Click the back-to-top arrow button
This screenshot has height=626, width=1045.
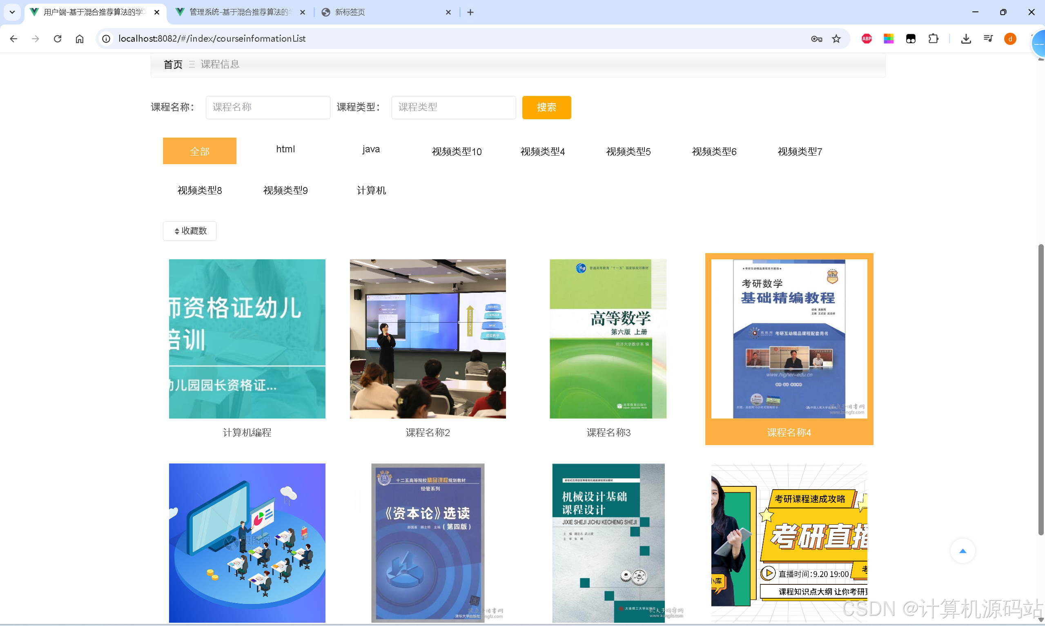pyautogui.click(x=963, y=550)
